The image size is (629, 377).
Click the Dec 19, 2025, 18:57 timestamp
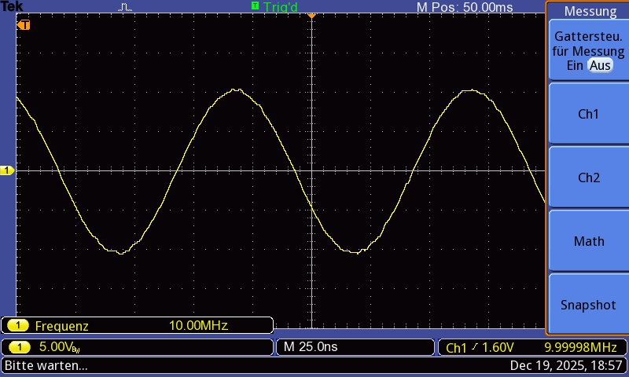coord(566,365)
